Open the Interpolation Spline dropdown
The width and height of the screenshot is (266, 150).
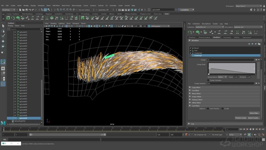click(x=222, y=77)
